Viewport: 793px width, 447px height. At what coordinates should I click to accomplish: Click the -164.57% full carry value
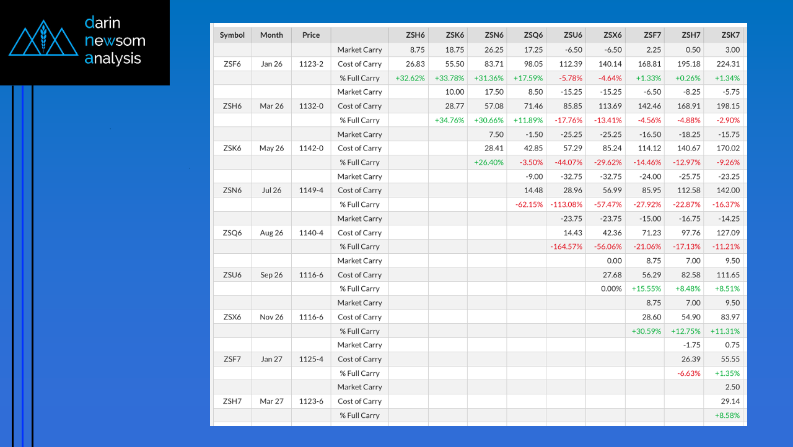(x=567, y=246)
